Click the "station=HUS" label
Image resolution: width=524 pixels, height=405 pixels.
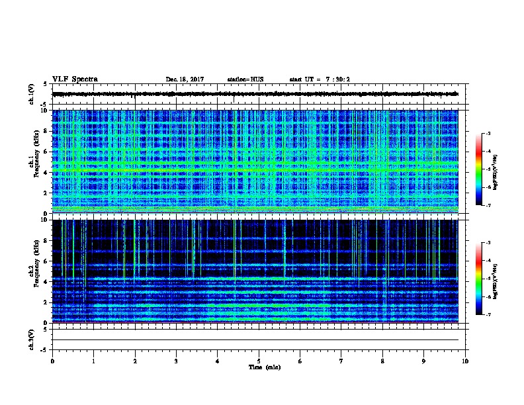click(x=245, y=79)
